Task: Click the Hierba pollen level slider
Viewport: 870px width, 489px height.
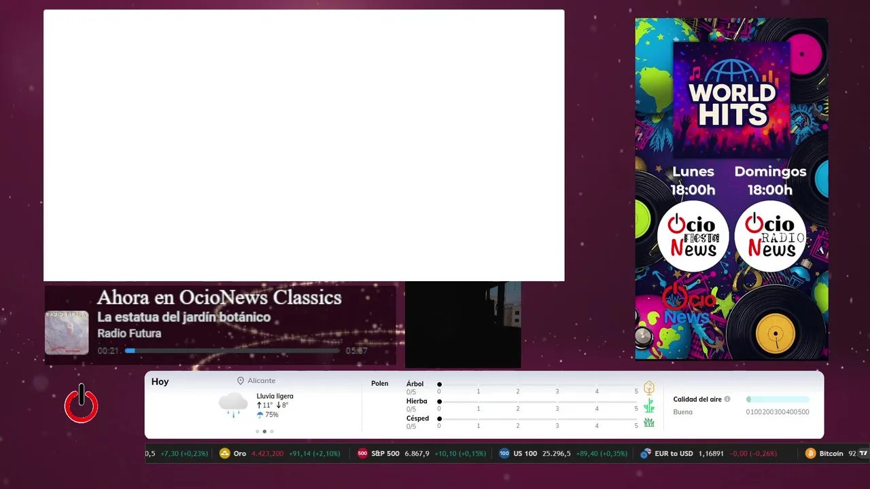Action: [538, 401]
